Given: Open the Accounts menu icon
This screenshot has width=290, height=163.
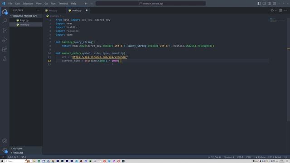Looking at the screenshot, I should 5,141.
